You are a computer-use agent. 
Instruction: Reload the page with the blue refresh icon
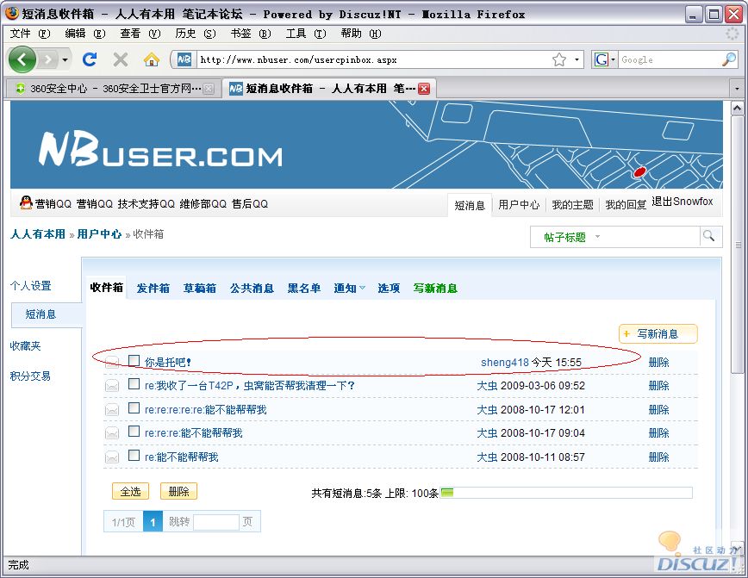click(90, 59)
